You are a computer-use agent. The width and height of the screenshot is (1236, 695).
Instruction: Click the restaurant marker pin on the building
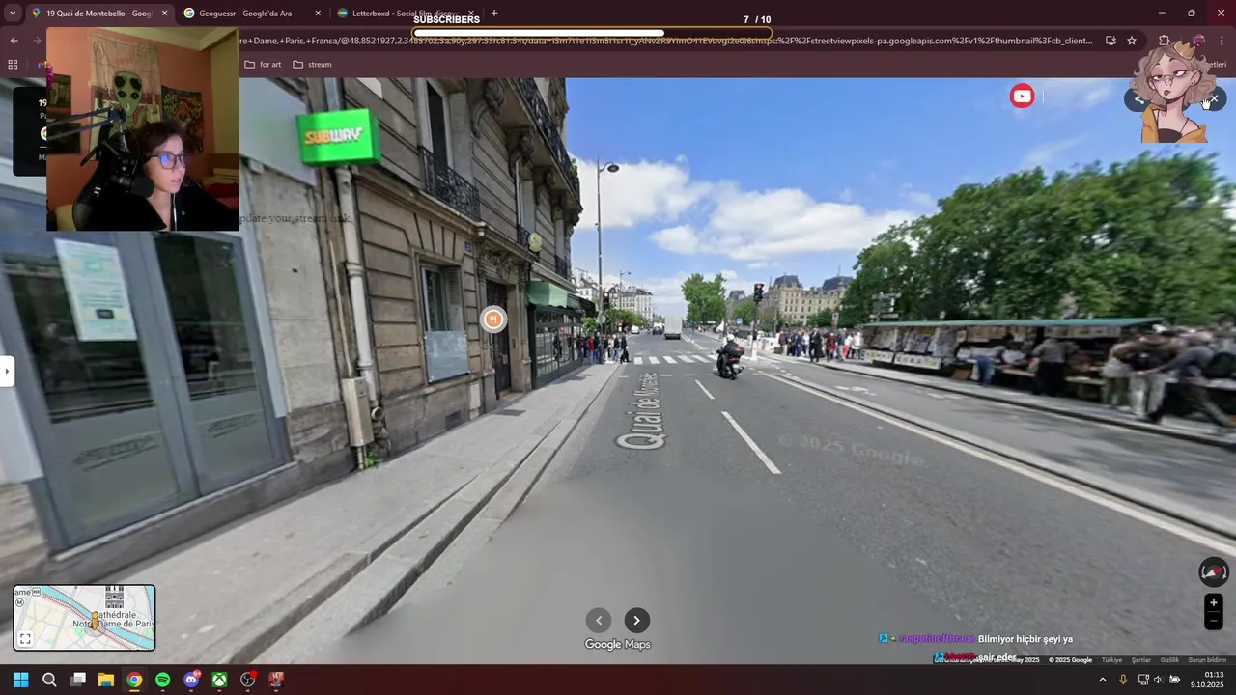493,320
